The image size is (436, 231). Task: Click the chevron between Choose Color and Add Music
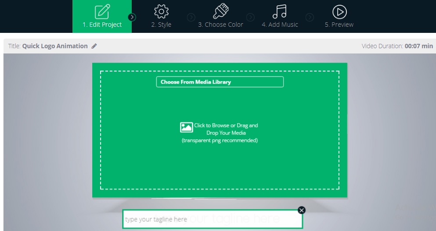pyautogui.click(x=250, y=17)
